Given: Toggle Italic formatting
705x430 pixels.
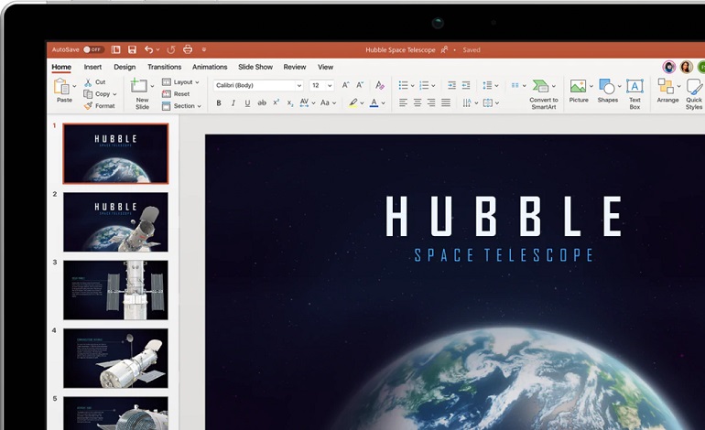Looking at the screenshot, I should pyautogui.click(x=233, y=103).
